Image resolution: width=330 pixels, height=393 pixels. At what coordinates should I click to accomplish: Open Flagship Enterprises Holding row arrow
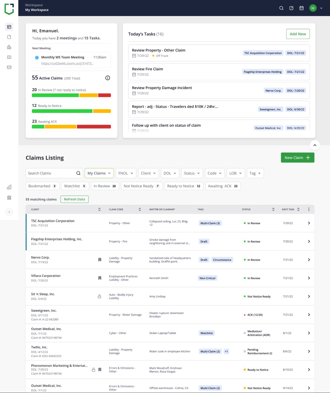(309, 242)
